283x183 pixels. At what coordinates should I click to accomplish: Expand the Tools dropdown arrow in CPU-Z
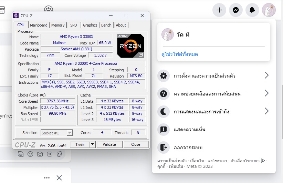92,144
